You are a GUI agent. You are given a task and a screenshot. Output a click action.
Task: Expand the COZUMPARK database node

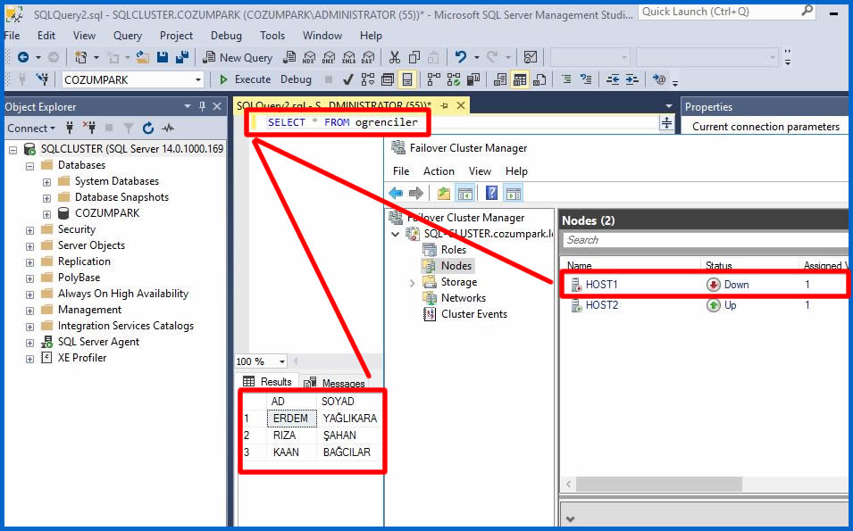(46, 213)
